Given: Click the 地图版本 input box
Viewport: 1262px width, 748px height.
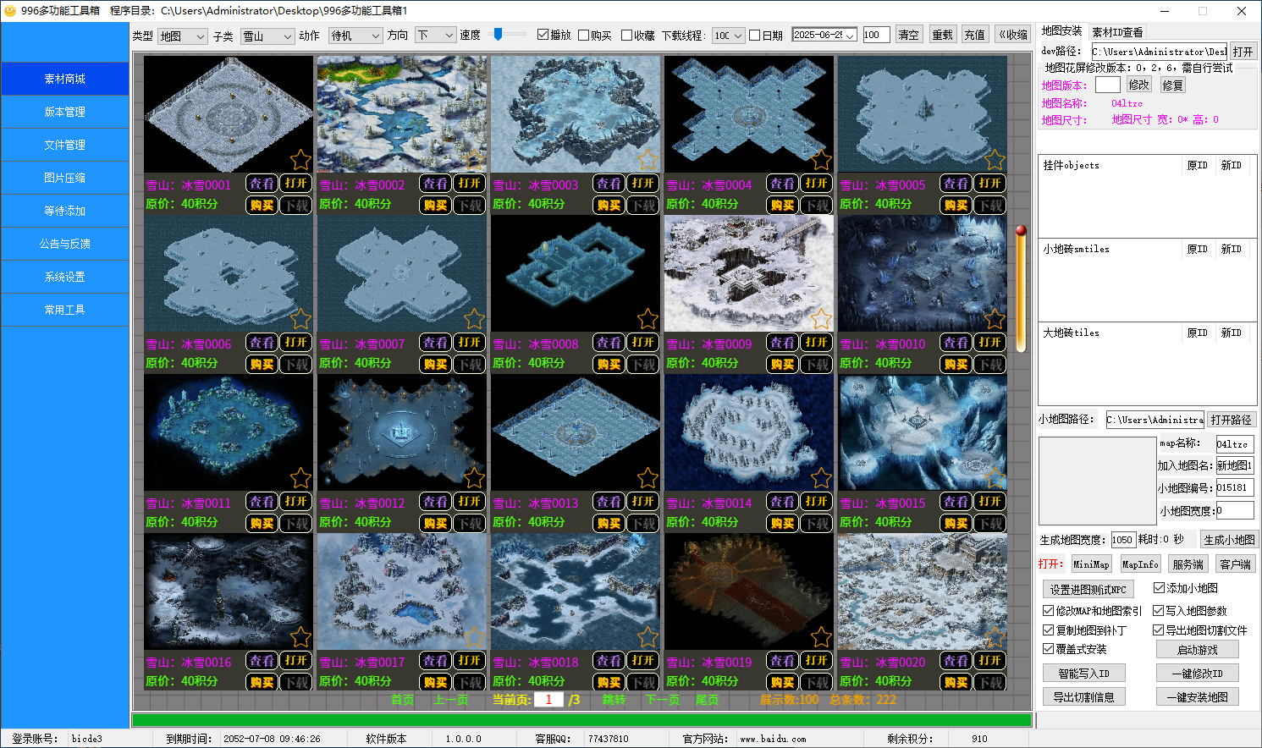Looking at the screenshot, I should point(1107,85).
